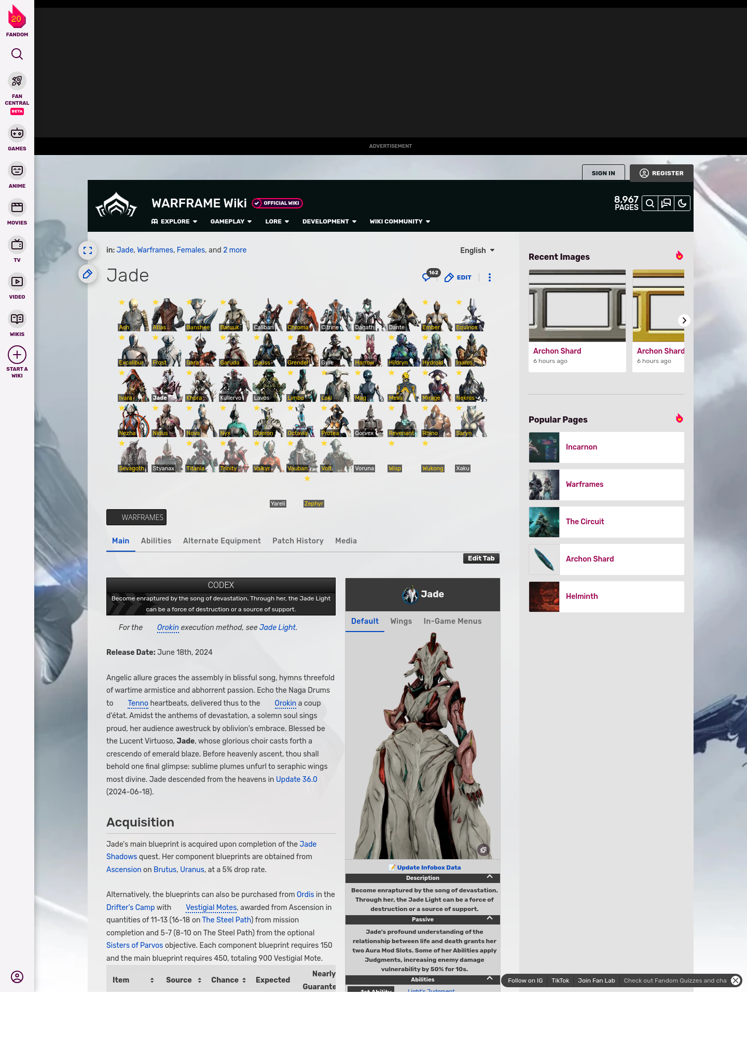The width and height of the screenshot is (747, 1037).
Task: Click the Sign In button
Action: click(x=603, y=173)
